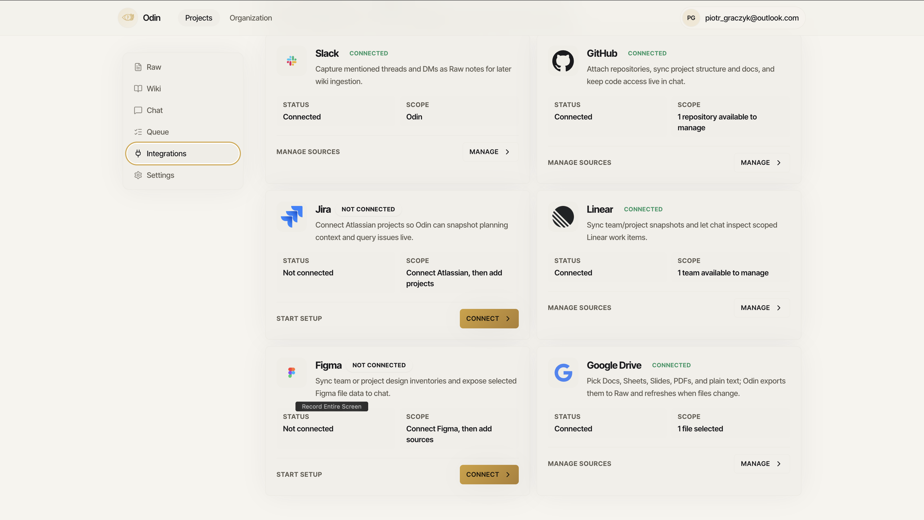Click the Manage button for GitHub
924x520 pixels.
(x=762, y=162)
